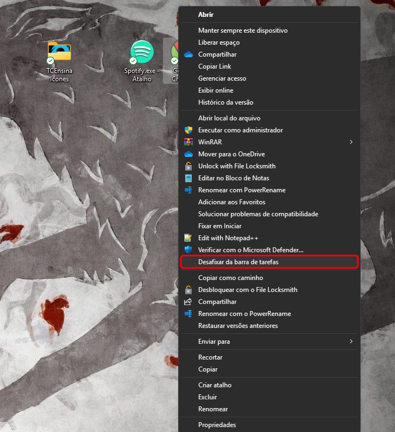Select Criar atalho

215,385
